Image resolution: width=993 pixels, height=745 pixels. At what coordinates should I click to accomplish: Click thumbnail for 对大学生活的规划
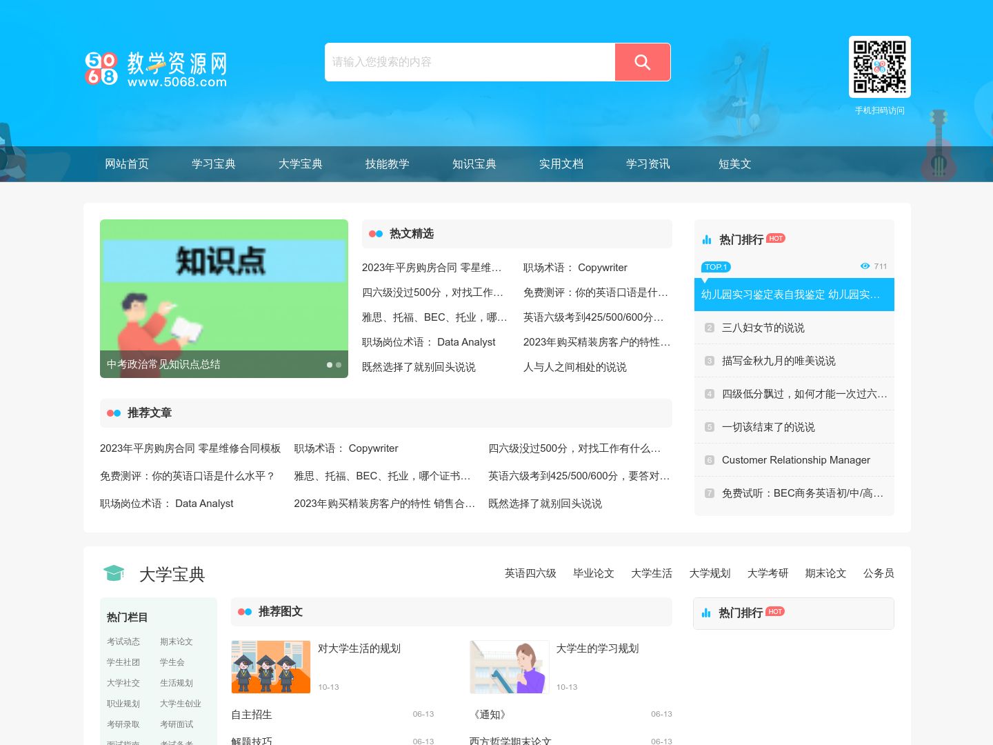(271, 667)
